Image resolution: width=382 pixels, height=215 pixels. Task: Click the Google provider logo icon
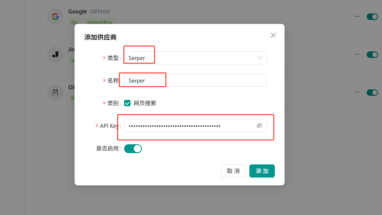tap(55, 17)
